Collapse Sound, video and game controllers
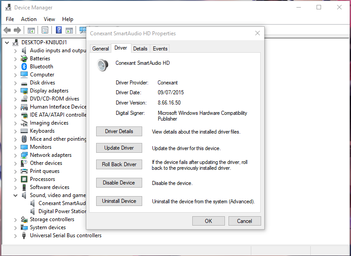The image size is (351, 256). [16, 195]
